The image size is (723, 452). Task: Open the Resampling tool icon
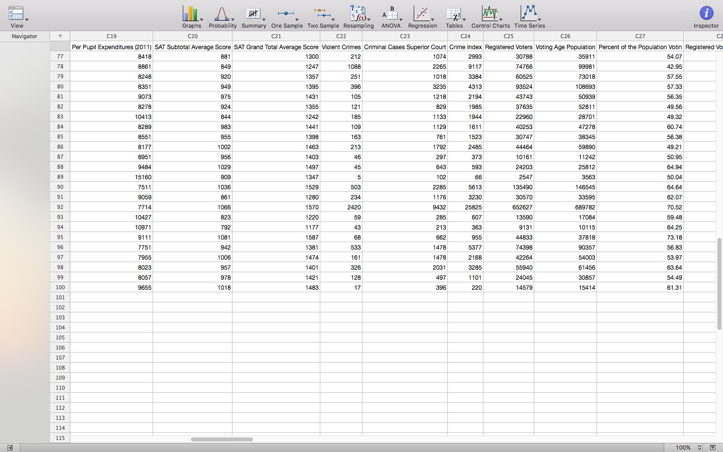tap(358, 14)
